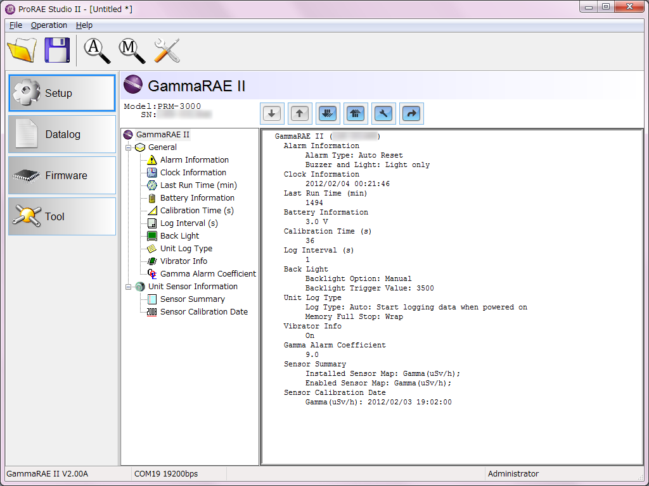The image size is (649, 486).
Task: Collapse the General tree node
Action: [x=128, y=147]
